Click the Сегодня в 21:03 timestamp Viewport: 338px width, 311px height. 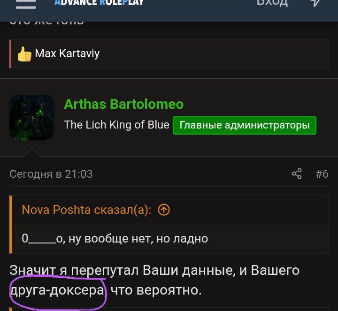(x=51, y=174)
